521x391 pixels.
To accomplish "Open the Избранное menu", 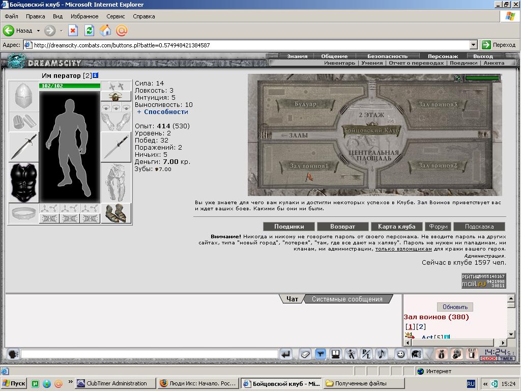I will point(84,16).
